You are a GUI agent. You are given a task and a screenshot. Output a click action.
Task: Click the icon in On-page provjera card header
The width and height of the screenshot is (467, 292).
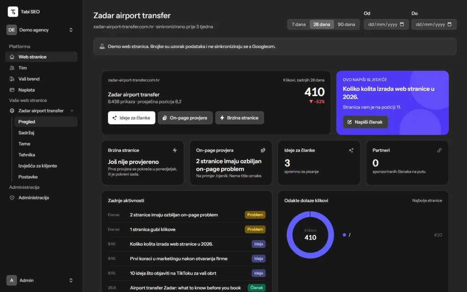pyautogui.click(x=263, y=150)
